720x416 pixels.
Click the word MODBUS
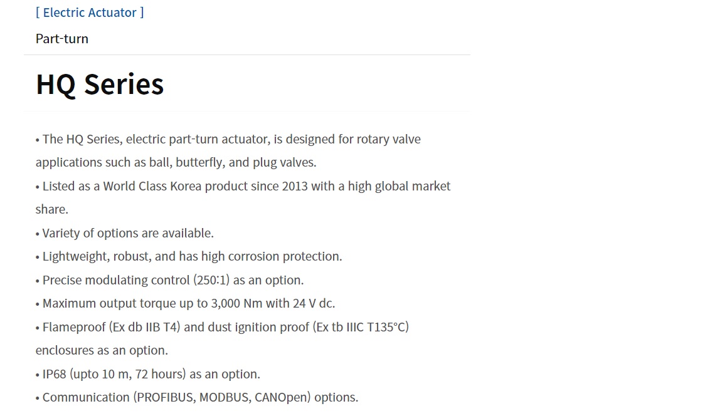click(225, 398)
